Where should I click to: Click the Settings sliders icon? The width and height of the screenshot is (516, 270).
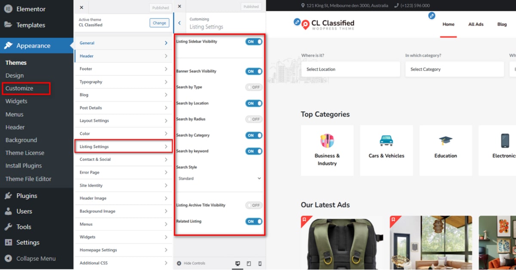(x=8, y=243)
